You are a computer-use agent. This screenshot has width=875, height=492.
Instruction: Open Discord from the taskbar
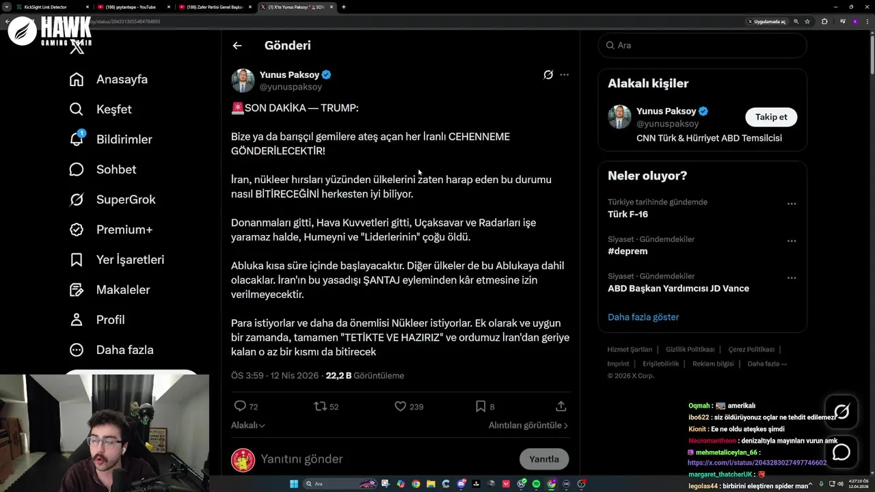point(461,484)
